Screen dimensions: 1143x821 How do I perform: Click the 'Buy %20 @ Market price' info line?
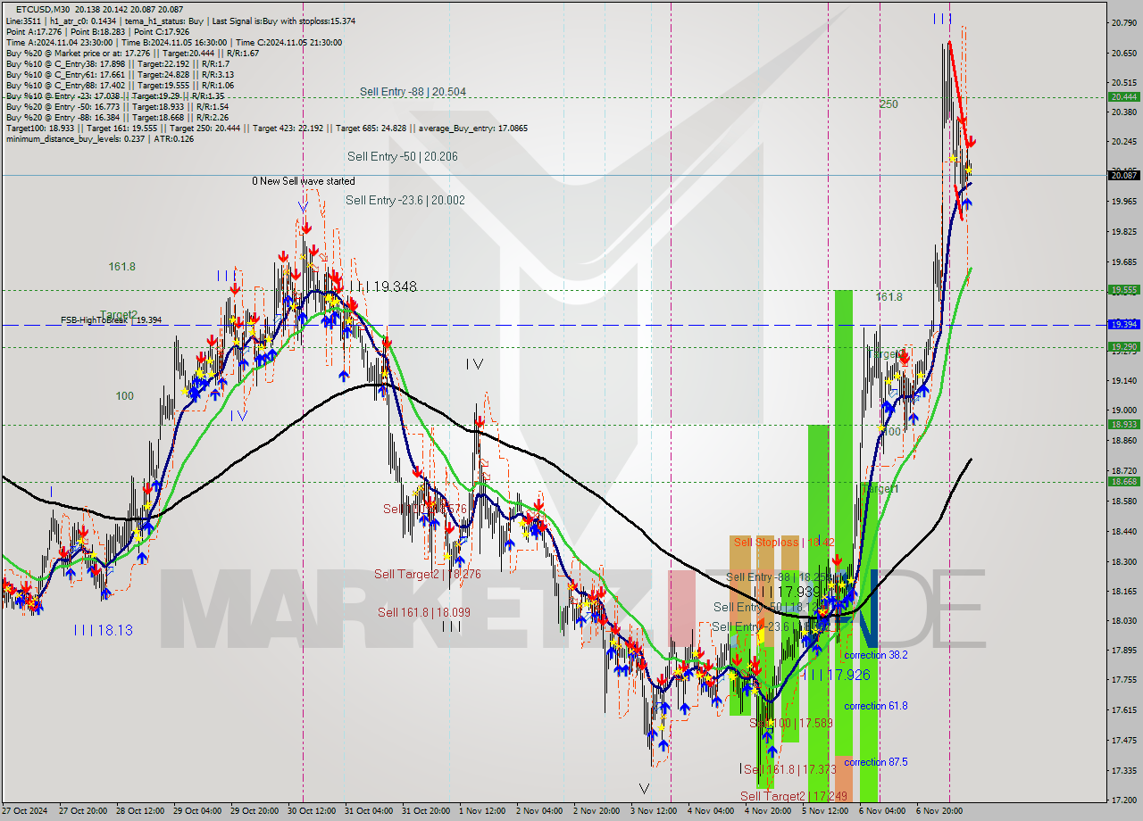click(x=132, y=53)
